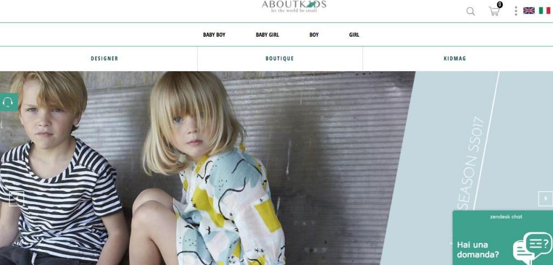Select the Boy menu item
553x265 pixels.
[x=314, y=35]
